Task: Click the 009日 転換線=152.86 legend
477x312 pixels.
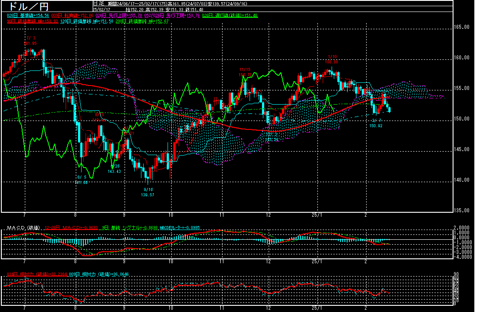Action: pyautogui.click(x=72, y=16)
